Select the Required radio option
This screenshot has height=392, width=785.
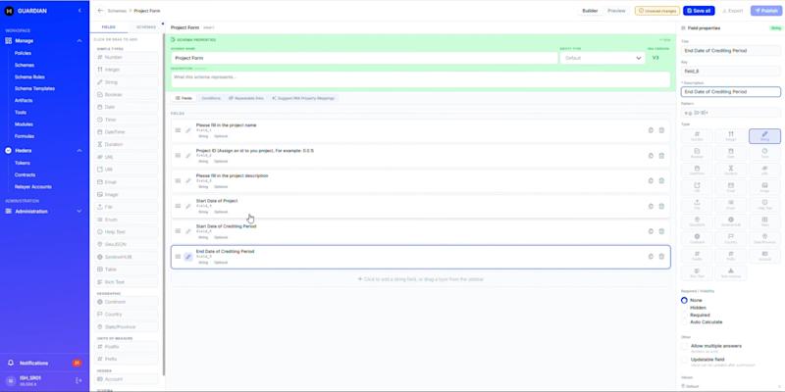[684, 315]
